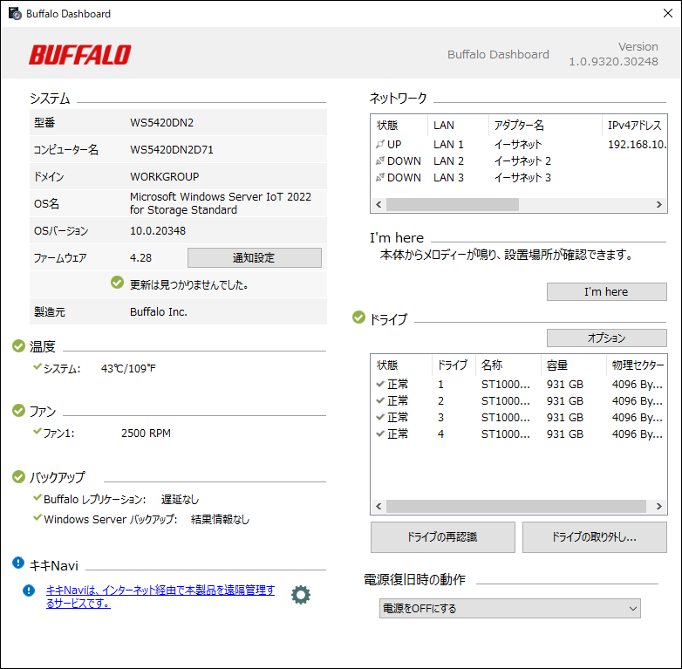
Task: Click the update status green check icon
Action: [x=118, y=283]
